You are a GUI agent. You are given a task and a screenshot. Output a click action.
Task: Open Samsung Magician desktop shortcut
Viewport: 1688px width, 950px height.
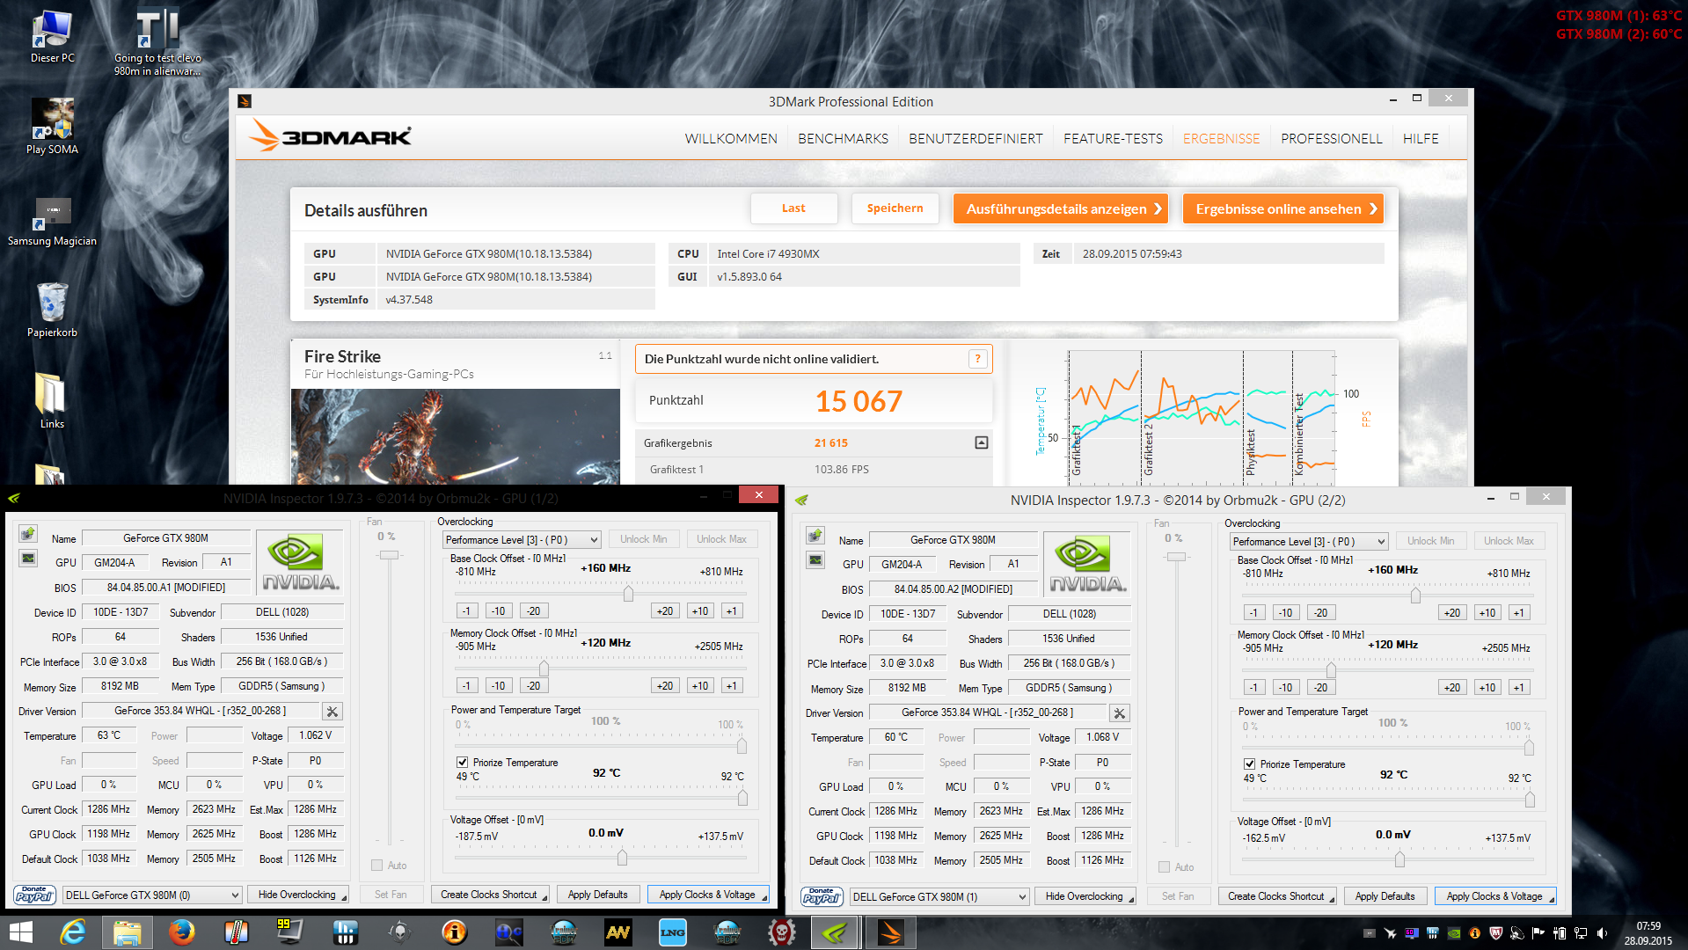click(x=52, y=220)
